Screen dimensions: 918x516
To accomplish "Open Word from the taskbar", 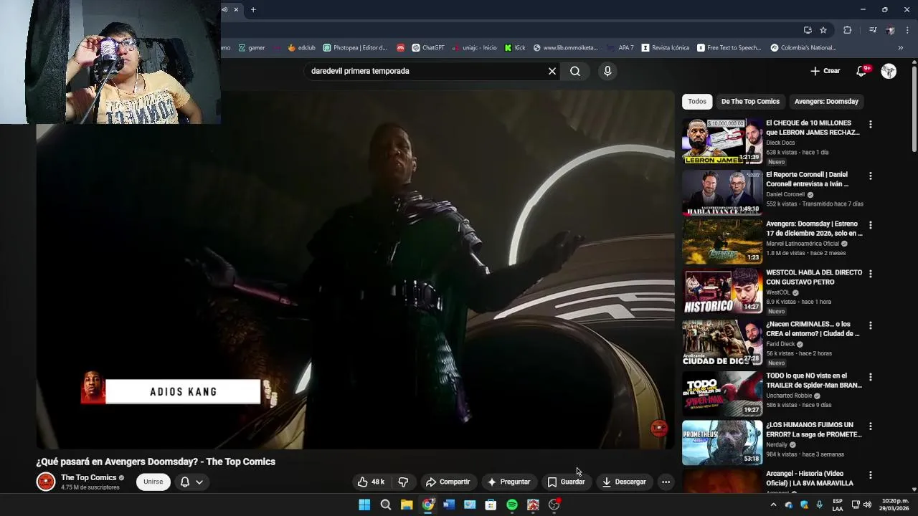I will point(449,505).
